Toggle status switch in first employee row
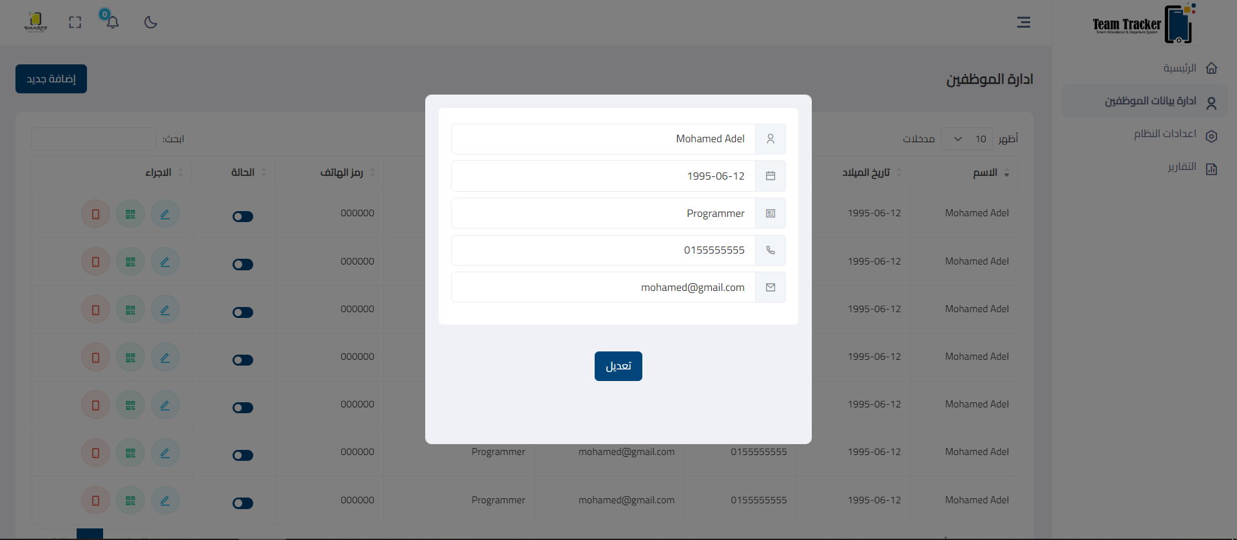 (243, 217)
